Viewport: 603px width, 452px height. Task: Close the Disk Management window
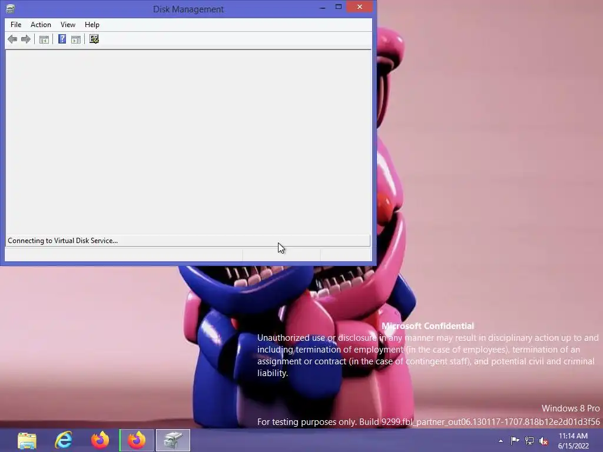pyautogui.click(x=360, y=7)
